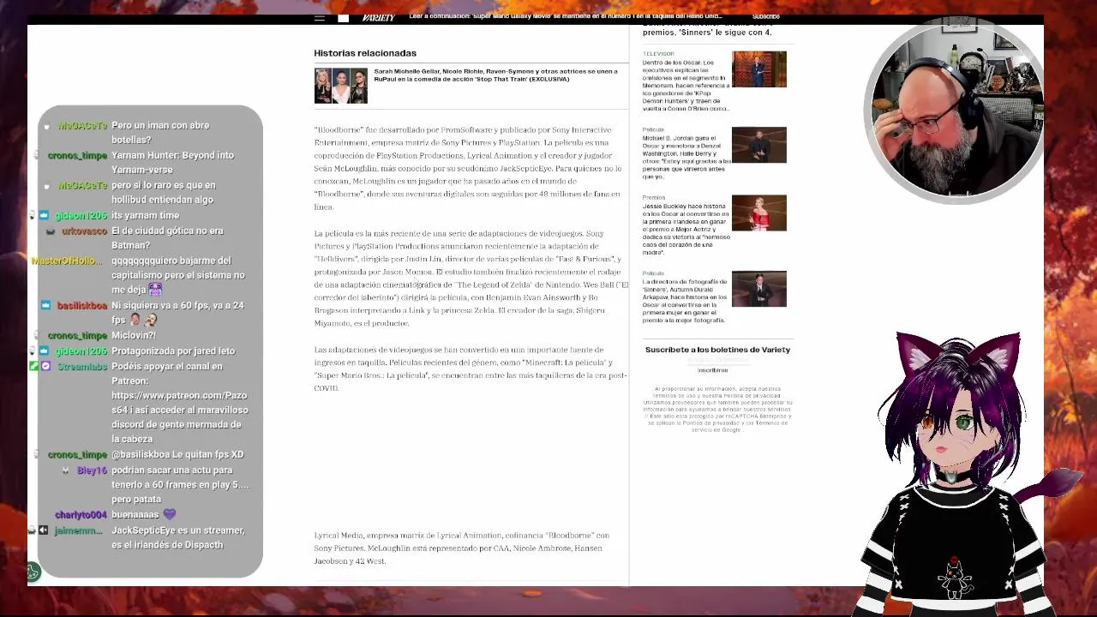1097x617 pixels.
Task: Click the sidebar headline 'Sinners le sigue con 4'
Action: (707, 33)
